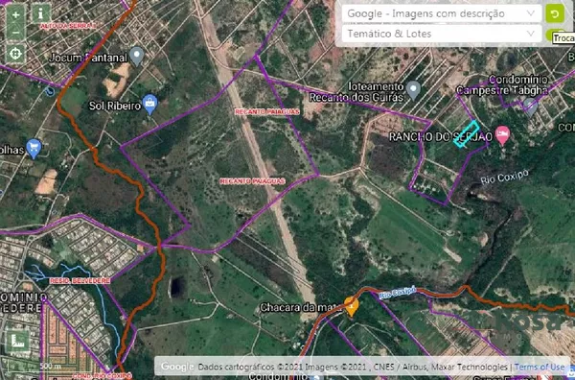
Task: Click the Jocum Pantanal map pin
Action: pos(137,57)
